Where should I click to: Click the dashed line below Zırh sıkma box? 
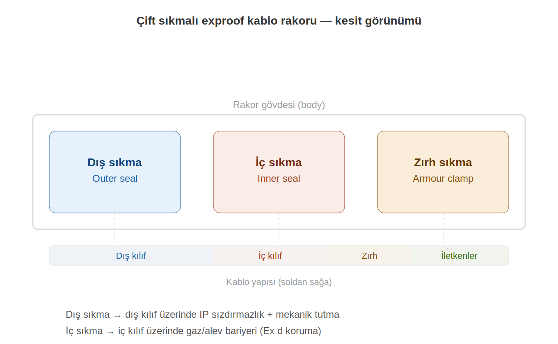(443, 229)
